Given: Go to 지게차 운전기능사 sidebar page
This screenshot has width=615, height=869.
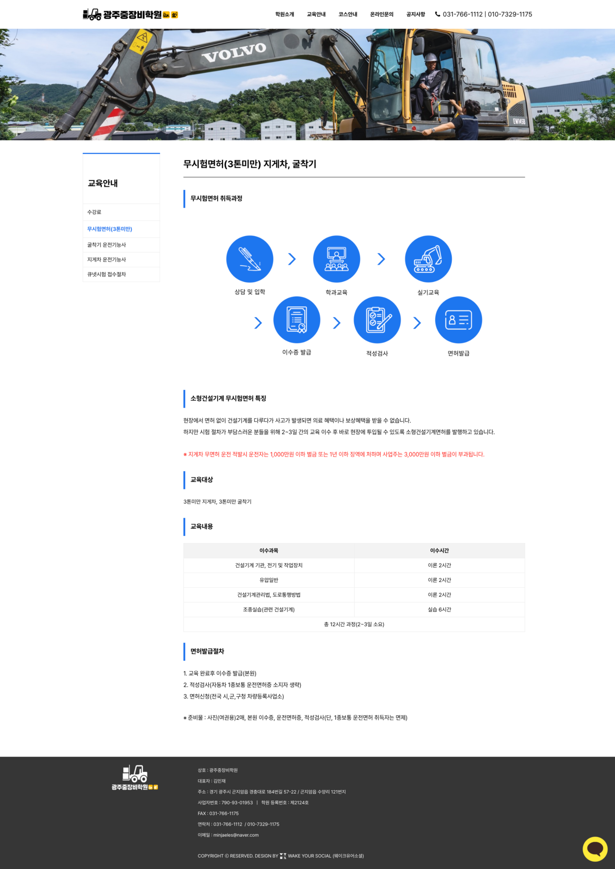Looking at the screenshot, I should click(121, 260).
